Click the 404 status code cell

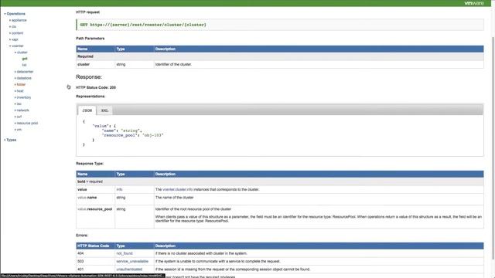[95, 253]
